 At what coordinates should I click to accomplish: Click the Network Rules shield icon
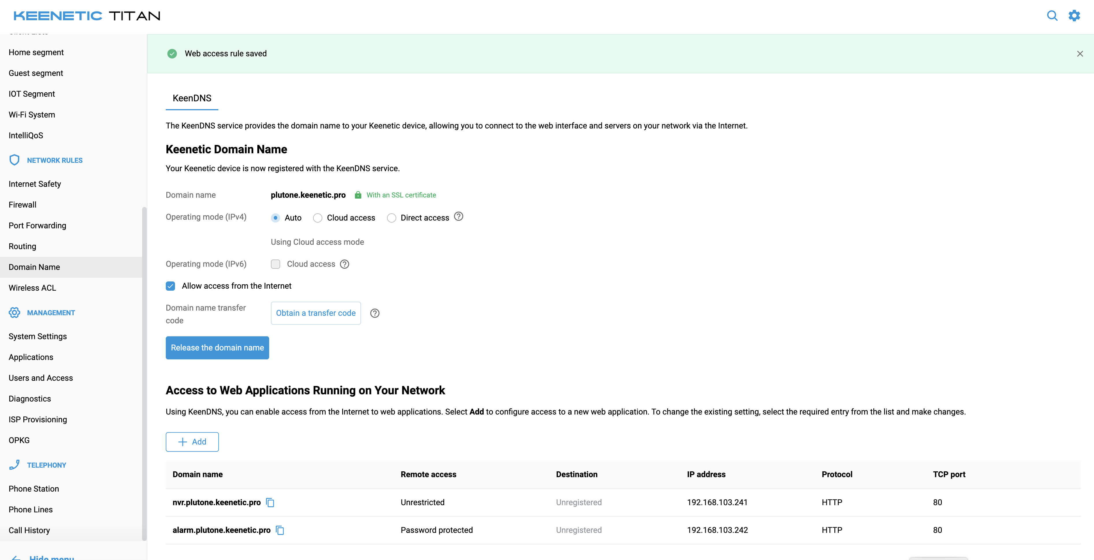pyautogui.click(x=14, y=160)
